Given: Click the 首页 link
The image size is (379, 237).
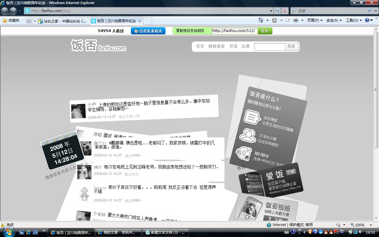Looking at the screenshot, I should click(200, 46).
